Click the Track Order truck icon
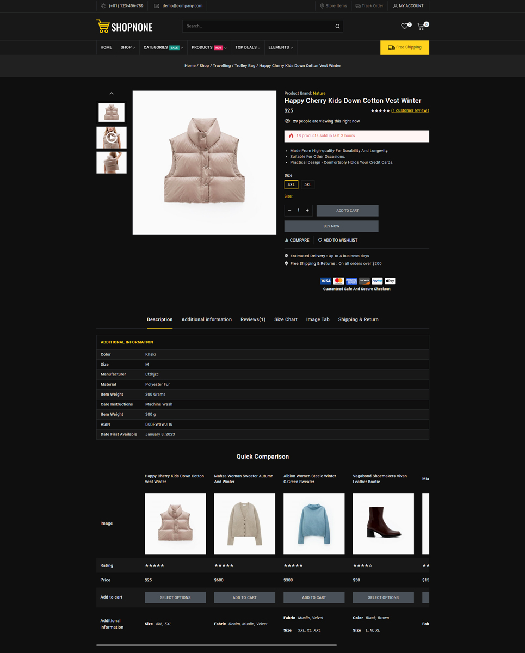This screenshot has height=653, width=525. coord(358,6)
